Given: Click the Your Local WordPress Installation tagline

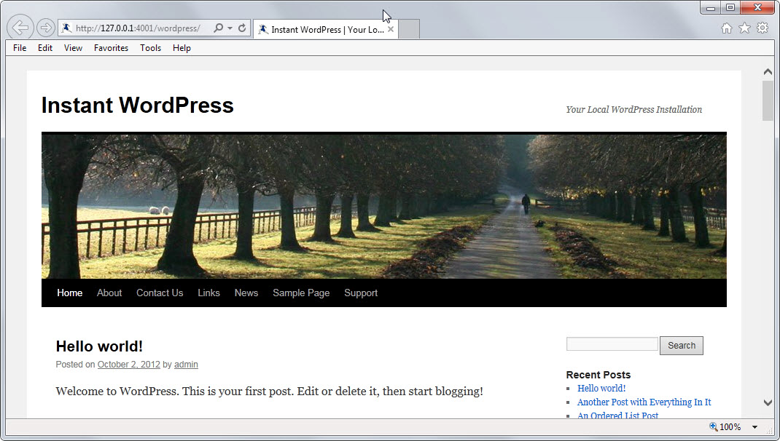Looking at the screenshot, I should point(633,110).
